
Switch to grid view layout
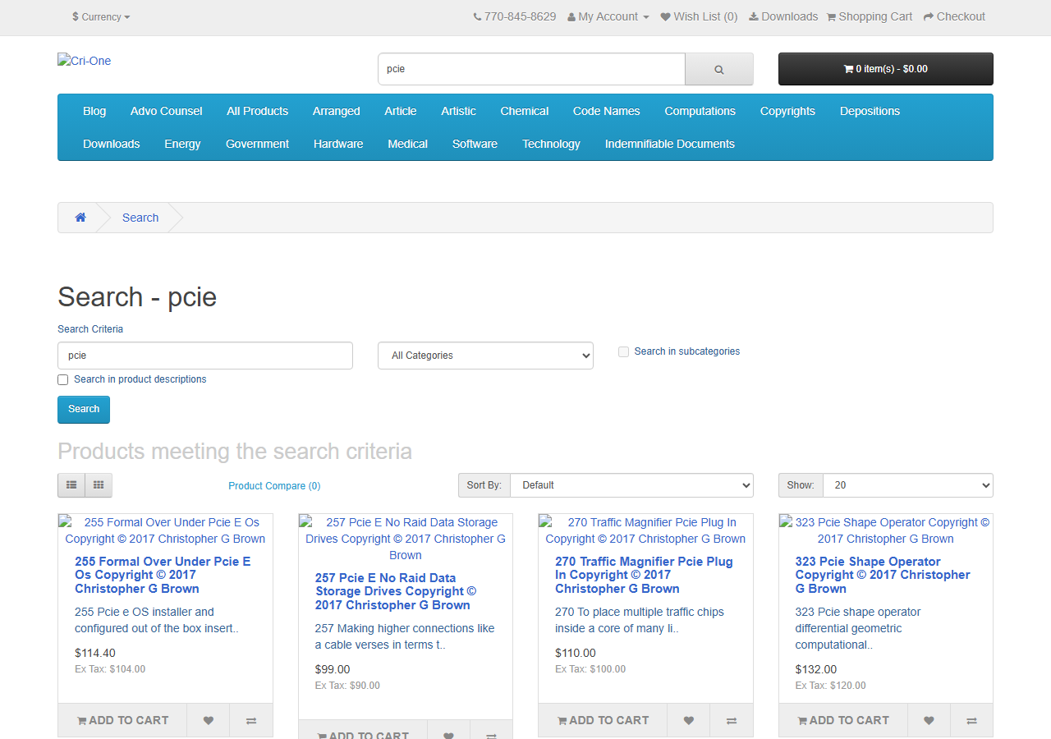[x=99, y=485]
